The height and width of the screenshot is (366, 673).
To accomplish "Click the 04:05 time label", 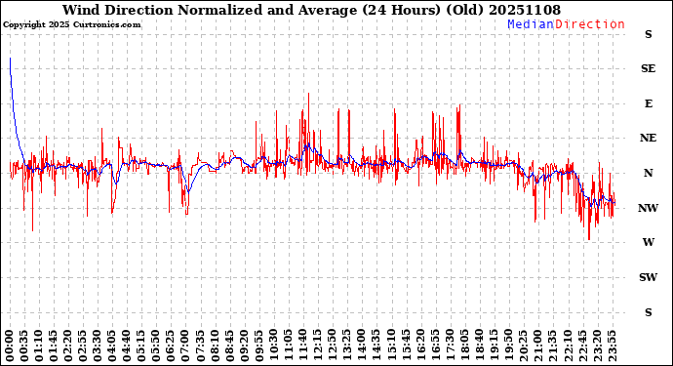I will tap(113, 346).
